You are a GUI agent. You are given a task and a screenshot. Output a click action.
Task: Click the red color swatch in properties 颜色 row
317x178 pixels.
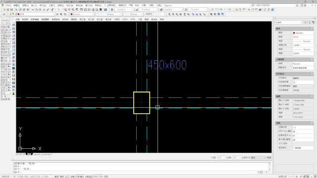(294, 33)
